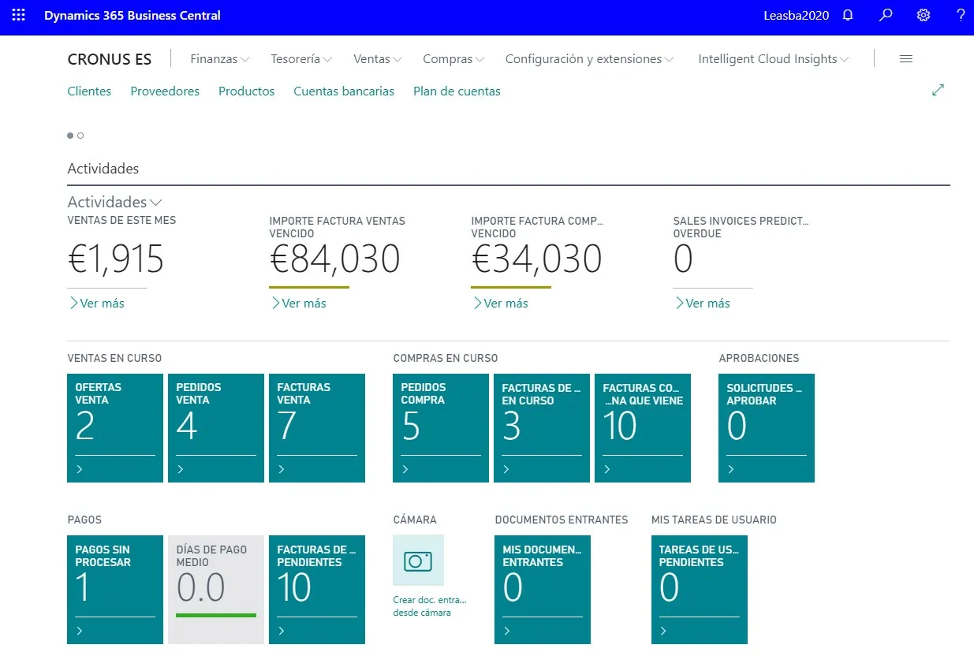Click Crear doc. entrante desde cámara link

(x=430, y=606)
